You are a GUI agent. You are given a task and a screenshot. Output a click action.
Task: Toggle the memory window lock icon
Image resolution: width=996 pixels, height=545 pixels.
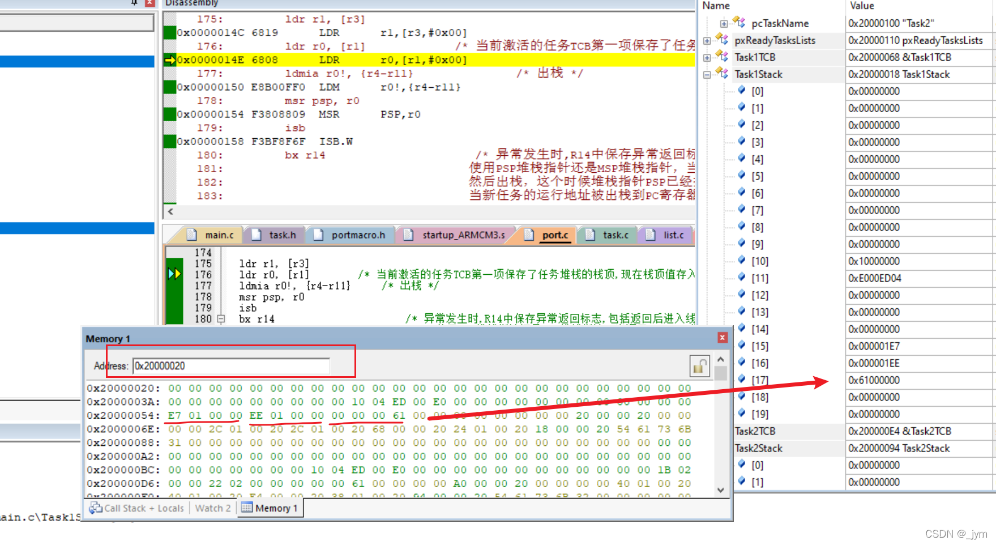(x=700, y=366)
